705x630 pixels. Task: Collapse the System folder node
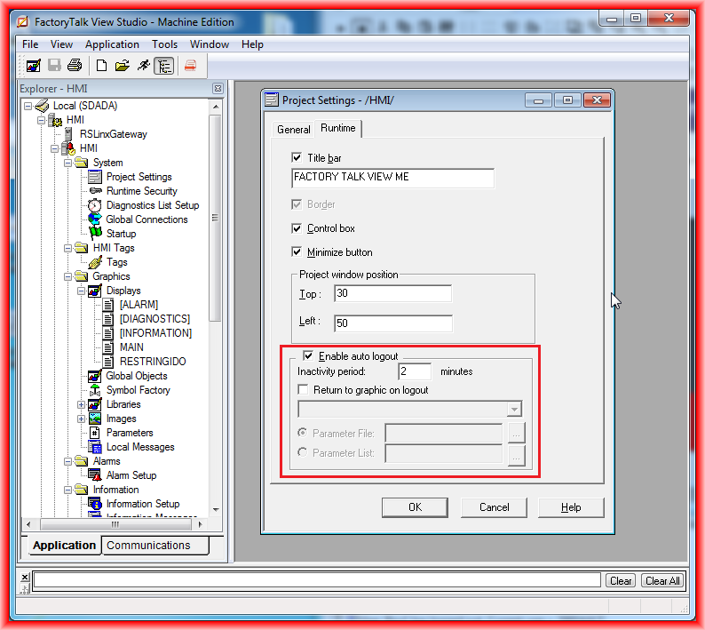click(x=67, y=163)
